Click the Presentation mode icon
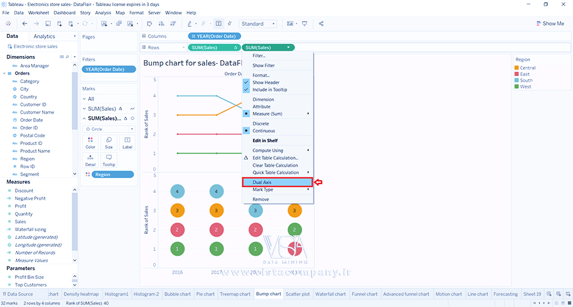The height and width of the screenshot is (307, 573). coord(304,23)
